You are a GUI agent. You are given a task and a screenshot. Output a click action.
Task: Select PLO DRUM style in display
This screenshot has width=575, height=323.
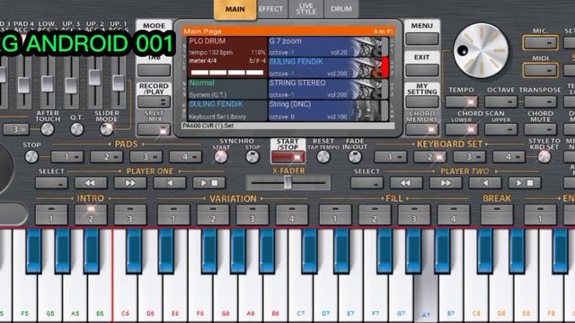click(227, 57)
